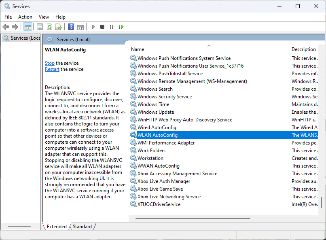Select the Work Folders service name
Viewport: 326px width, 240px height.
[x=151, y=151]
